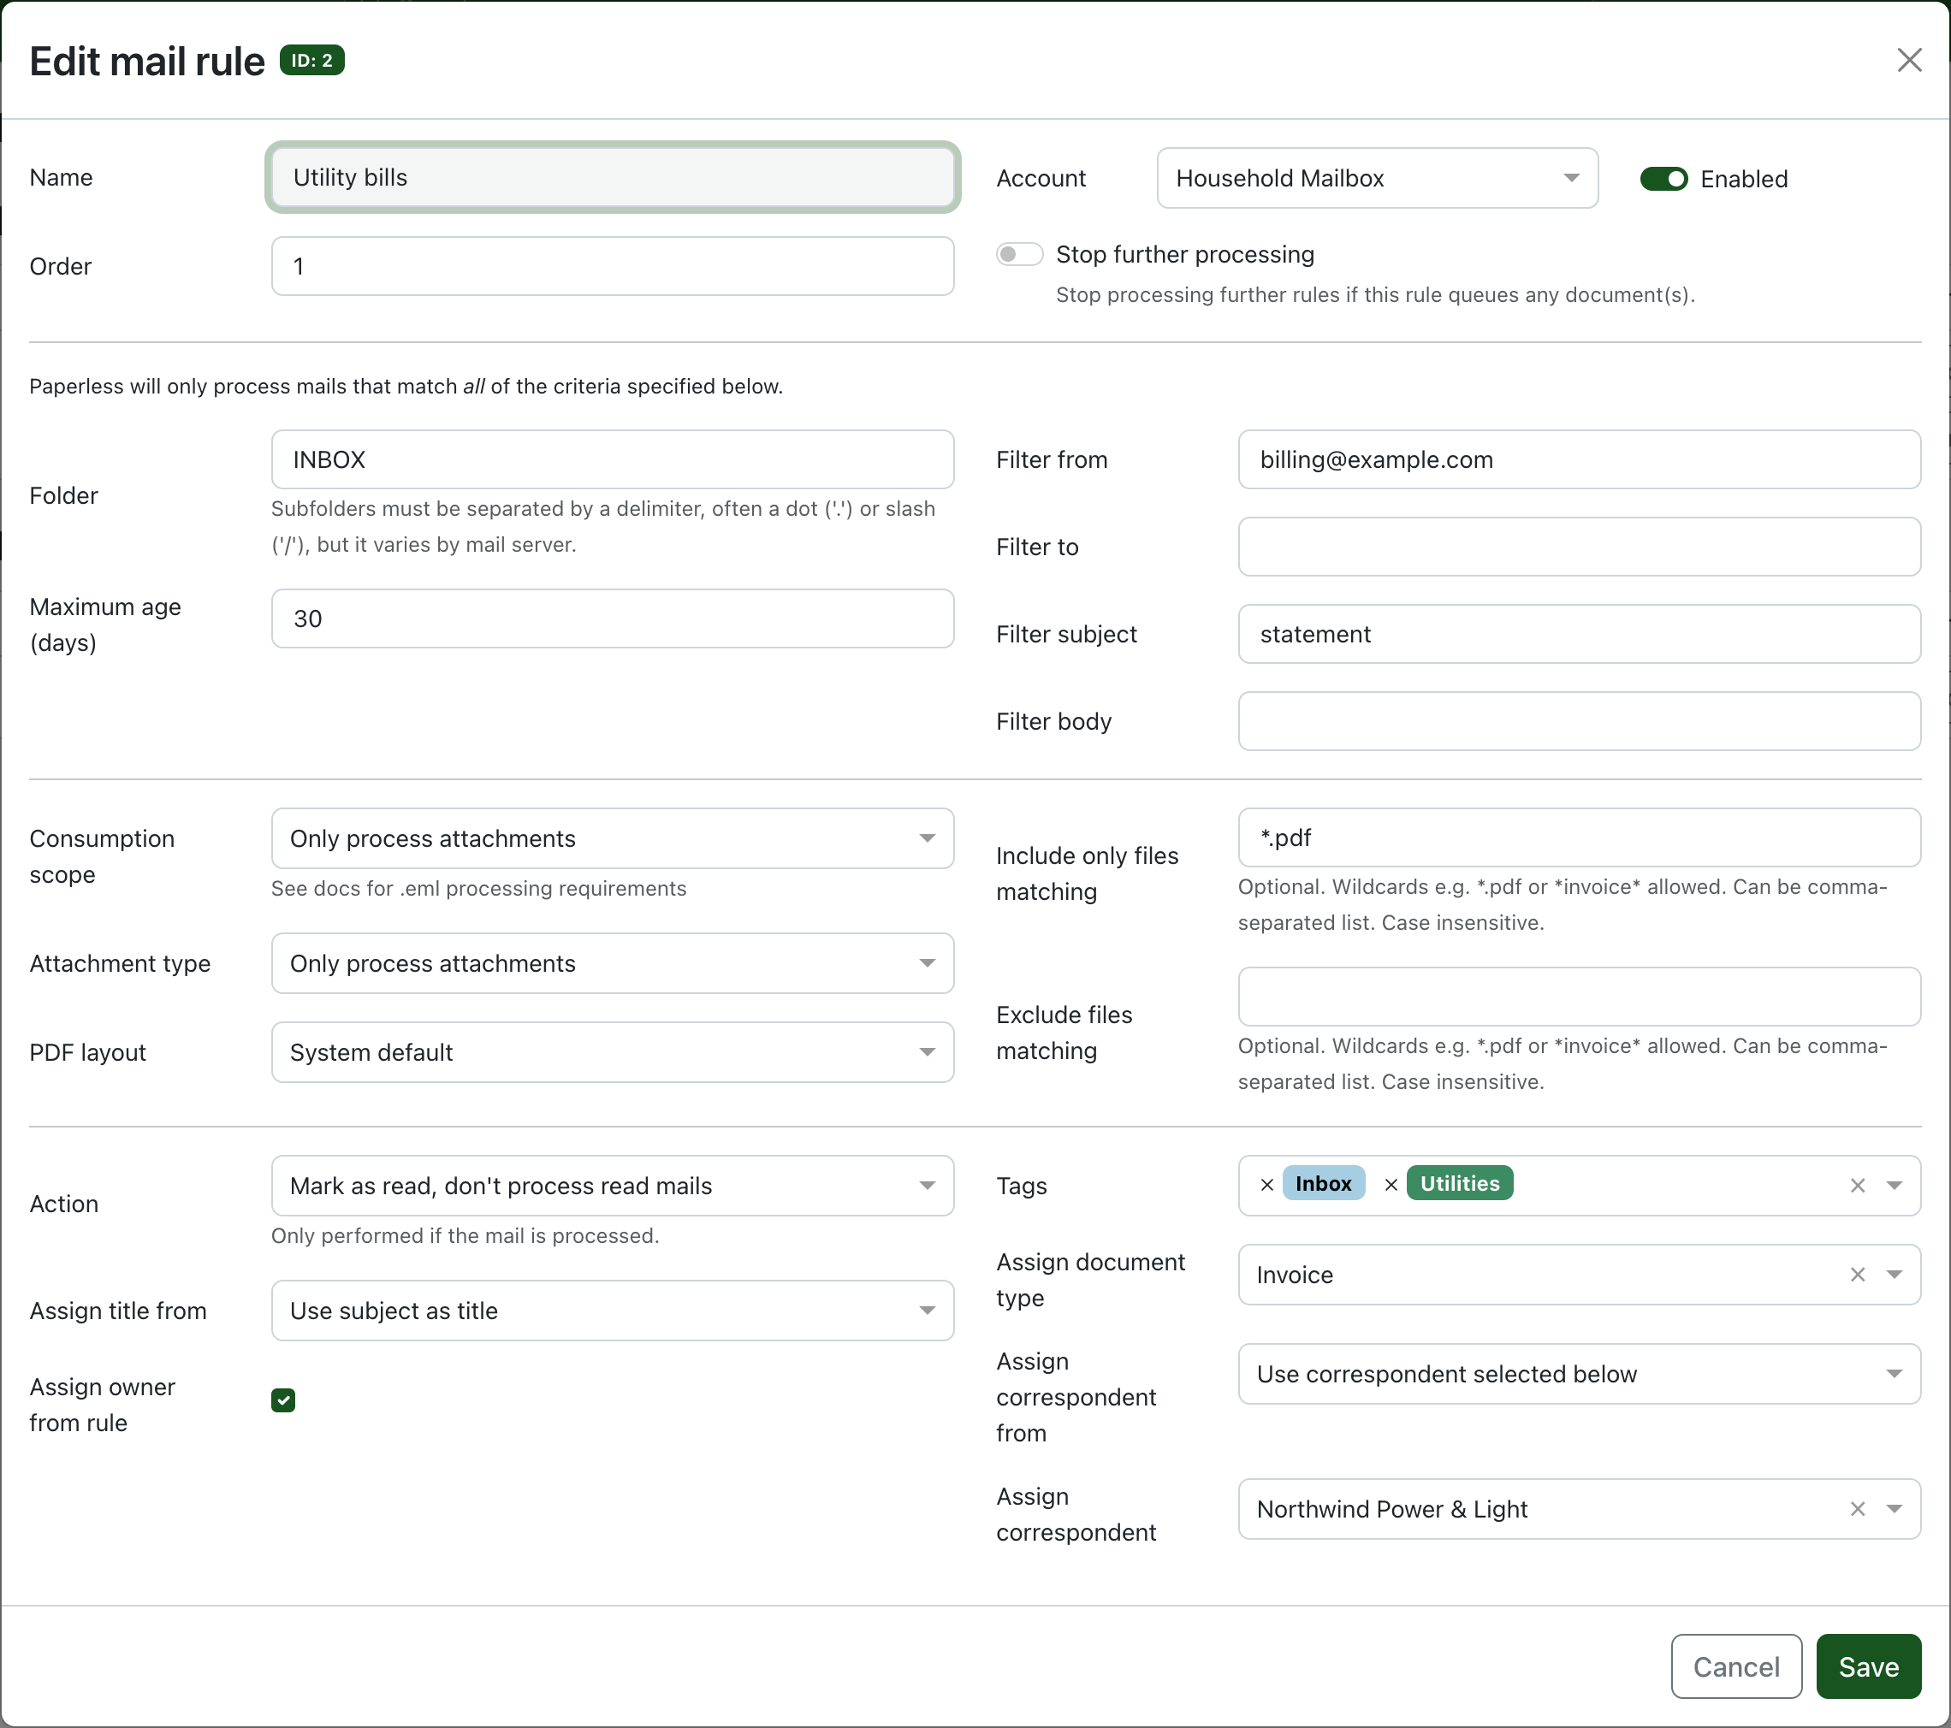Screen dimensions: 1951x1728
Task: Expand Assign correspondent dropdown arrow
Action: pyautogui.click(x=1894, y=1508)
